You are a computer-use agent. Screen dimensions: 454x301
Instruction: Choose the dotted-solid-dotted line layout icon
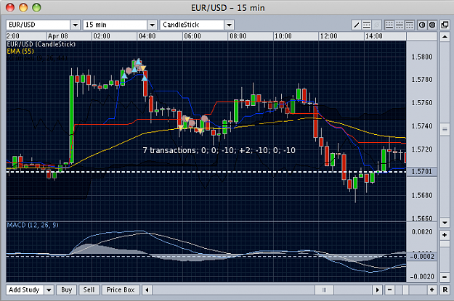(400, 25)
